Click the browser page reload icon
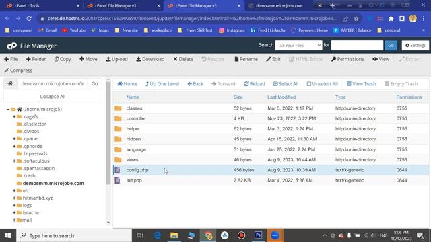Screen dimensions: 431x242 (x=29, y=19)
